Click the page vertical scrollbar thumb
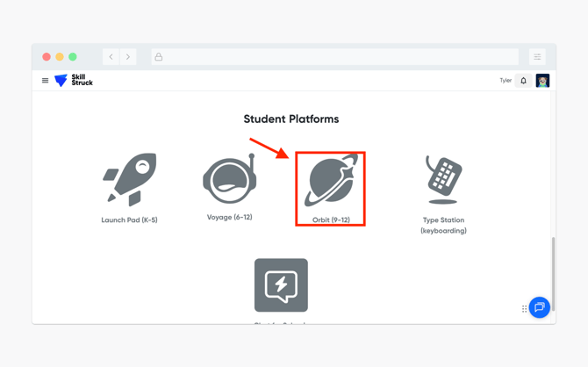The height and width of the screenshot is (367, 588). (553, 274)
